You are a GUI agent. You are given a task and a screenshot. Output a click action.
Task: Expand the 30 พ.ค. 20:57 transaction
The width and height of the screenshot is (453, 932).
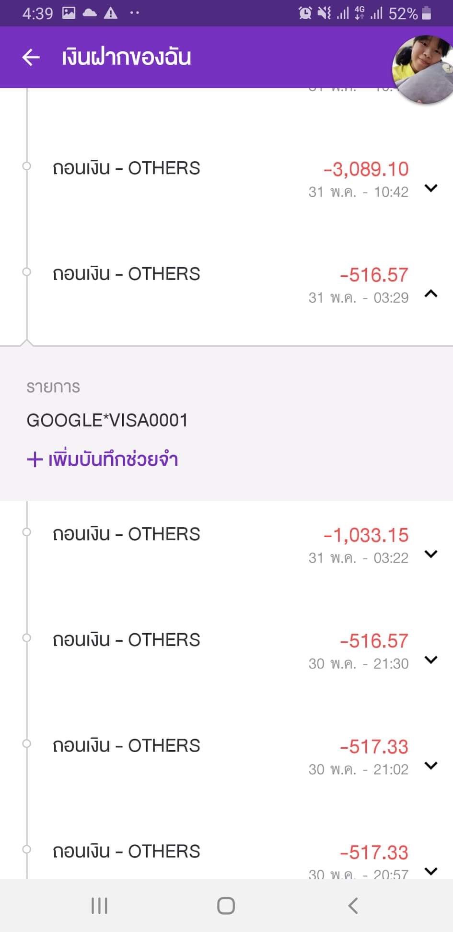pyautogui.click(x=431, y=871)
